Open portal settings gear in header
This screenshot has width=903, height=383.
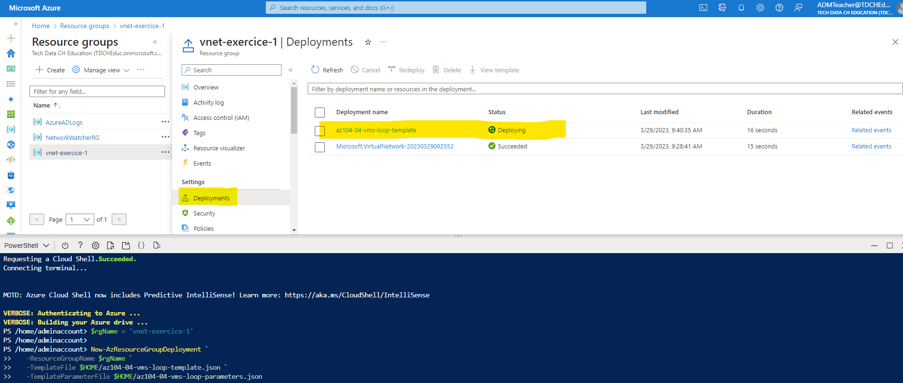(760, 8)
